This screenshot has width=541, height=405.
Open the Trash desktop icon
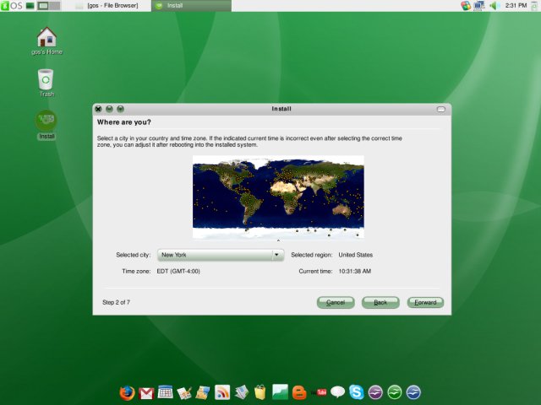[x=46, y=84]
